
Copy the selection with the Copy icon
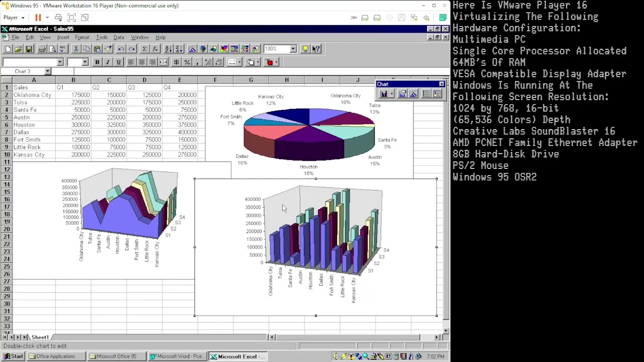87,49
